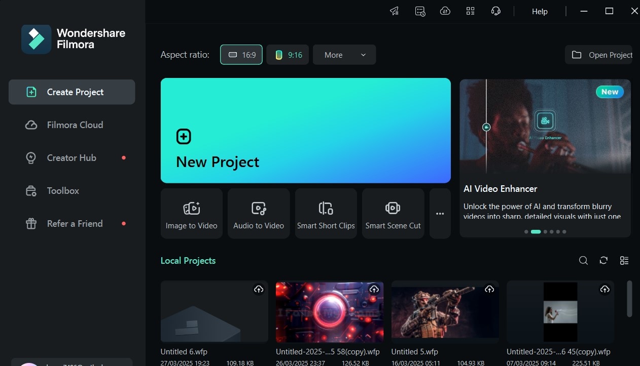Screen dimensions: 640x366
Task: Expand the More aspect ratio dropdown
Action: click(344, 55)
